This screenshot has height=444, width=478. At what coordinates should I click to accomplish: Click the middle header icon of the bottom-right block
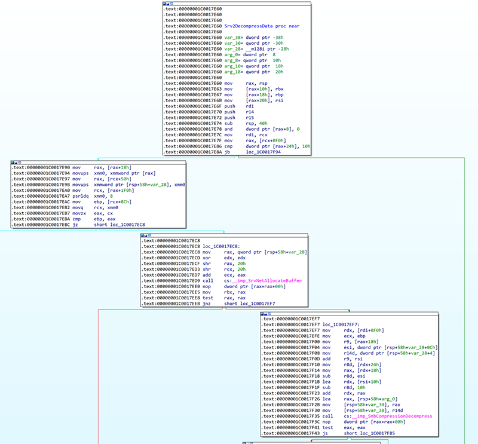(265, 314)
